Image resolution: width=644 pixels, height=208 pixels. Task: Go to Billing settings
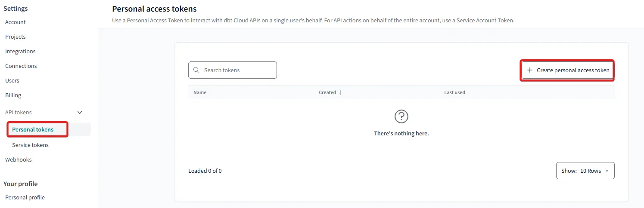pos(13,95)
